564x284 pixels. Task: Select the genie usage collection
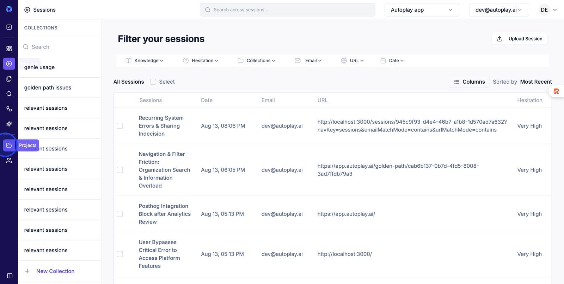click(x=39, y=67)
